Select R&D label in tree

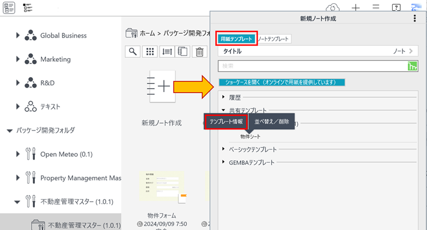point(47,83)
